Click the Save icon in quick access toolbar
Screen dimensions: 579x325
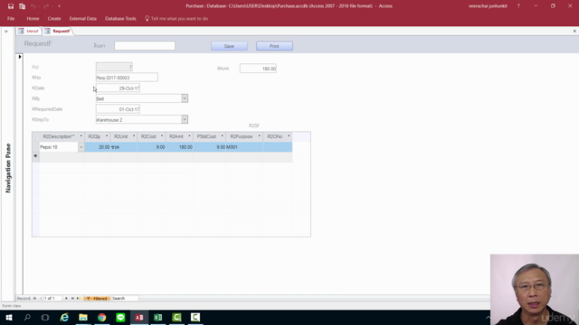[x=11, y=6]
